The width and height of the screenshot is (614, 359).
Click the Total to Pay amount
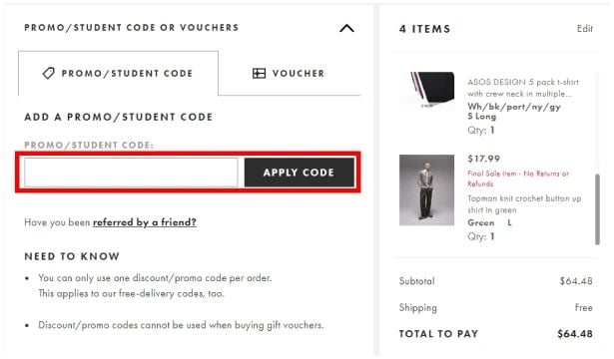(x=575, y=334)
